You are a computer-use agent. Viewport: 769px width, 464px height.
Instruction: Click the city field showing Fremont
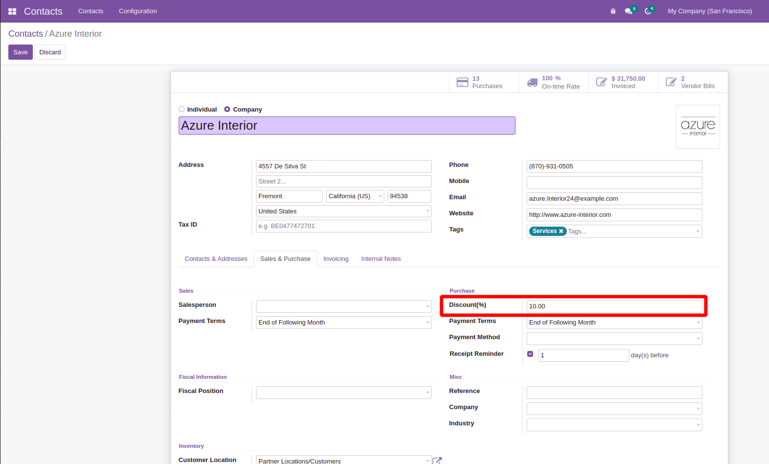pyautogui.click(x=289, y=196)
